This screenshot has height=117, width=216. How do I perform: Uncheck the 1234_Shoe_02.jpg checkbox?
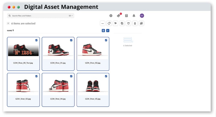(106, 40)
